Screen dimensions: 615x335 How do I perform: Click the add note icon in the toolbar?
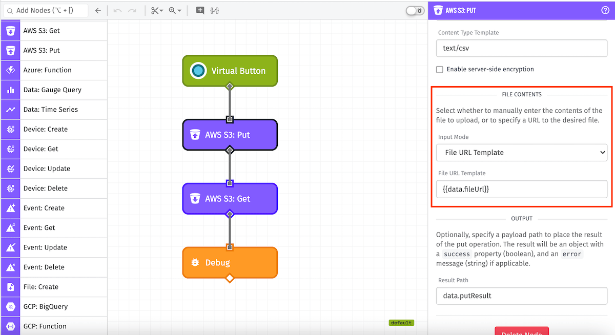point(200,10)
